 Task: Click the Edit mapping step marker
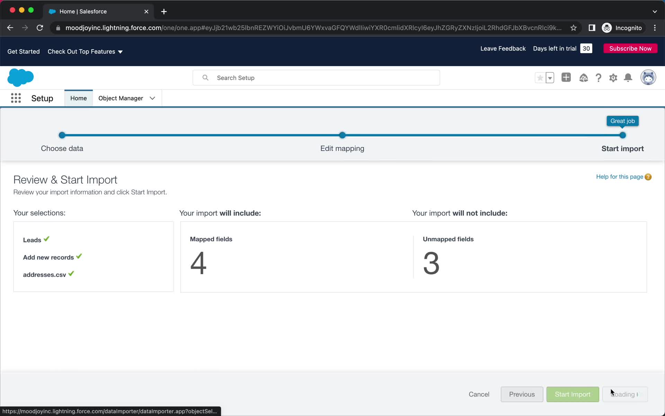coord(342,135)
